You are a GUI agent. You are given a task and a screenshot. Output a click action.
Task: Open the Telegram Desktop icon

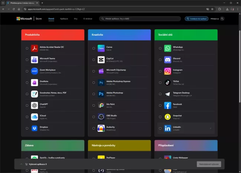(168, 94)
